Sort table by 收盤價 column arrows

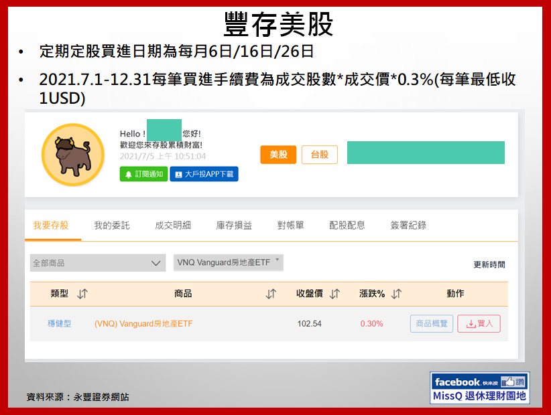coord(335,294)
